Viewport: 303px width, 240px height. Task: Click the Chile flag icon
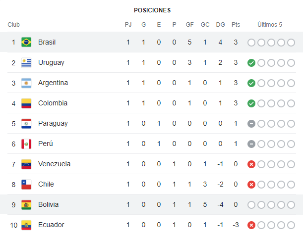tap(26, 184)
